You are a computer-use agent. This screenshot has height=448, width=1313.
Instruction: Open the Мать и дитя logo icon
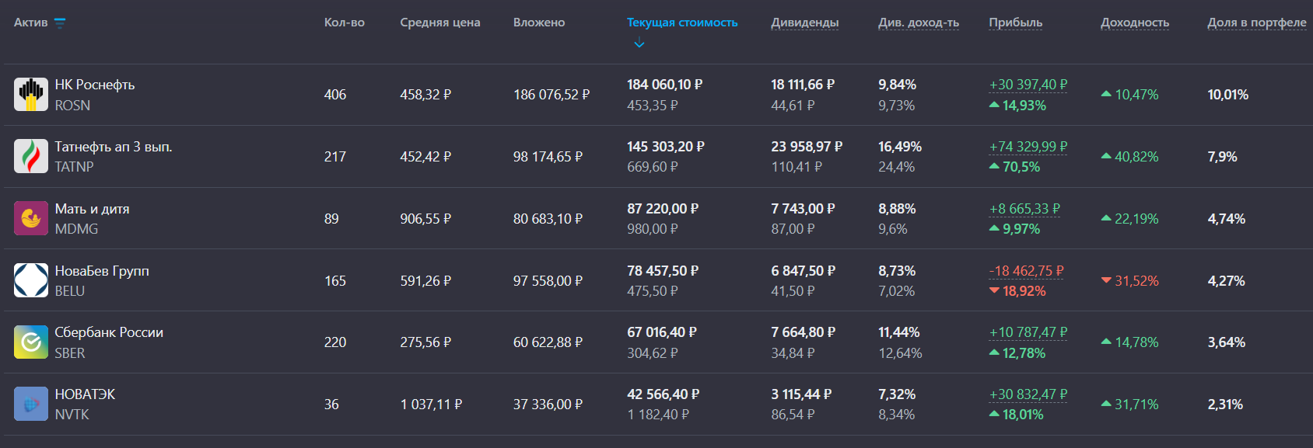31,218
